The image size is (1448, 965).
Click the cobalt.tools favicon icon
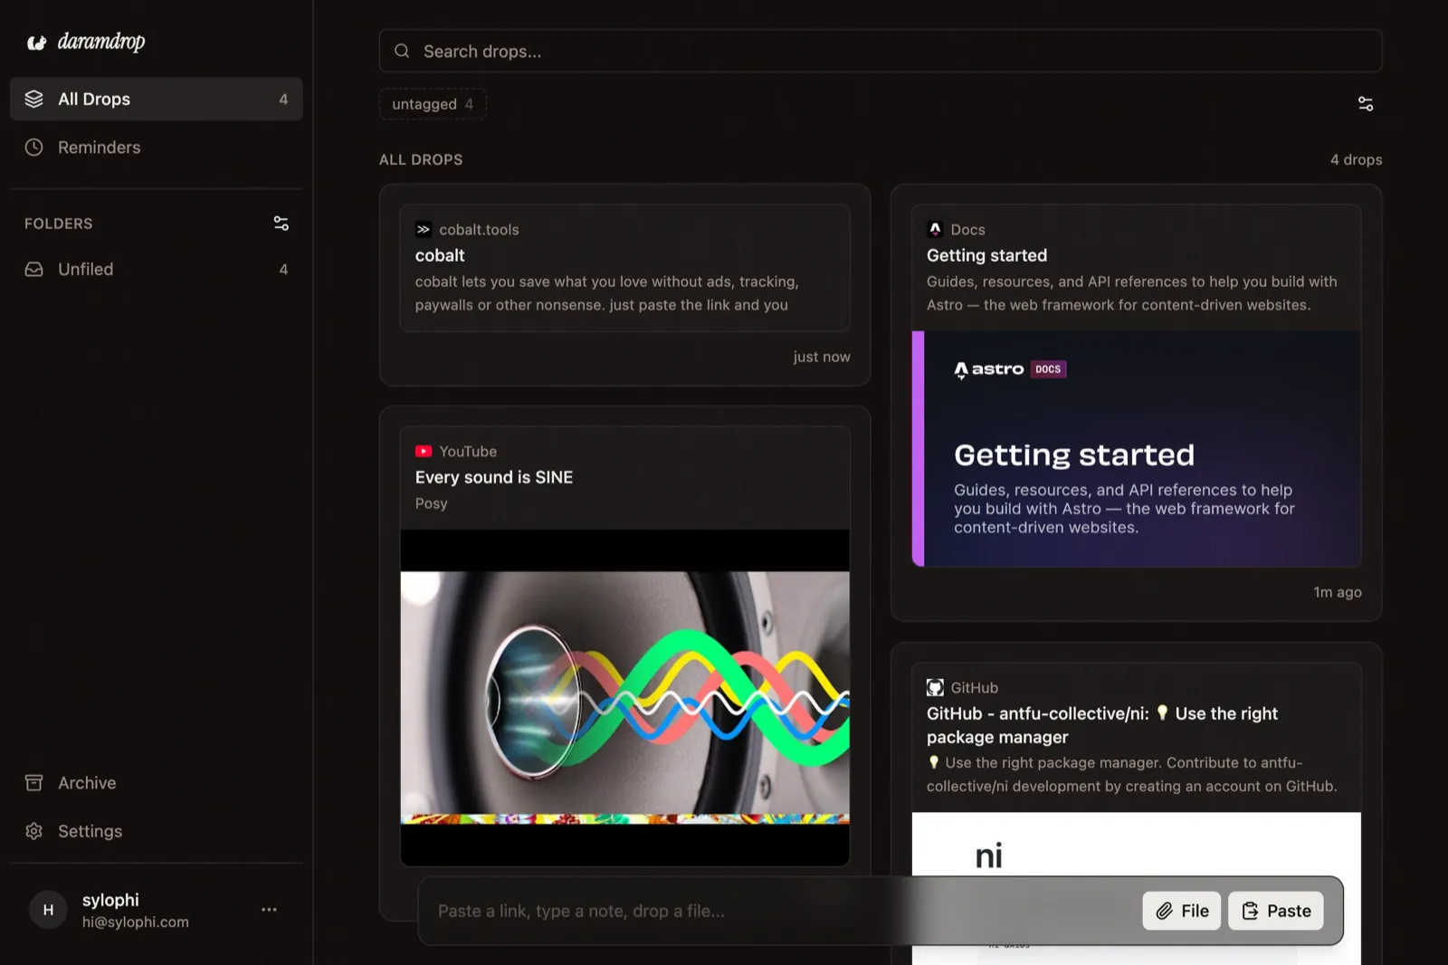423,229
